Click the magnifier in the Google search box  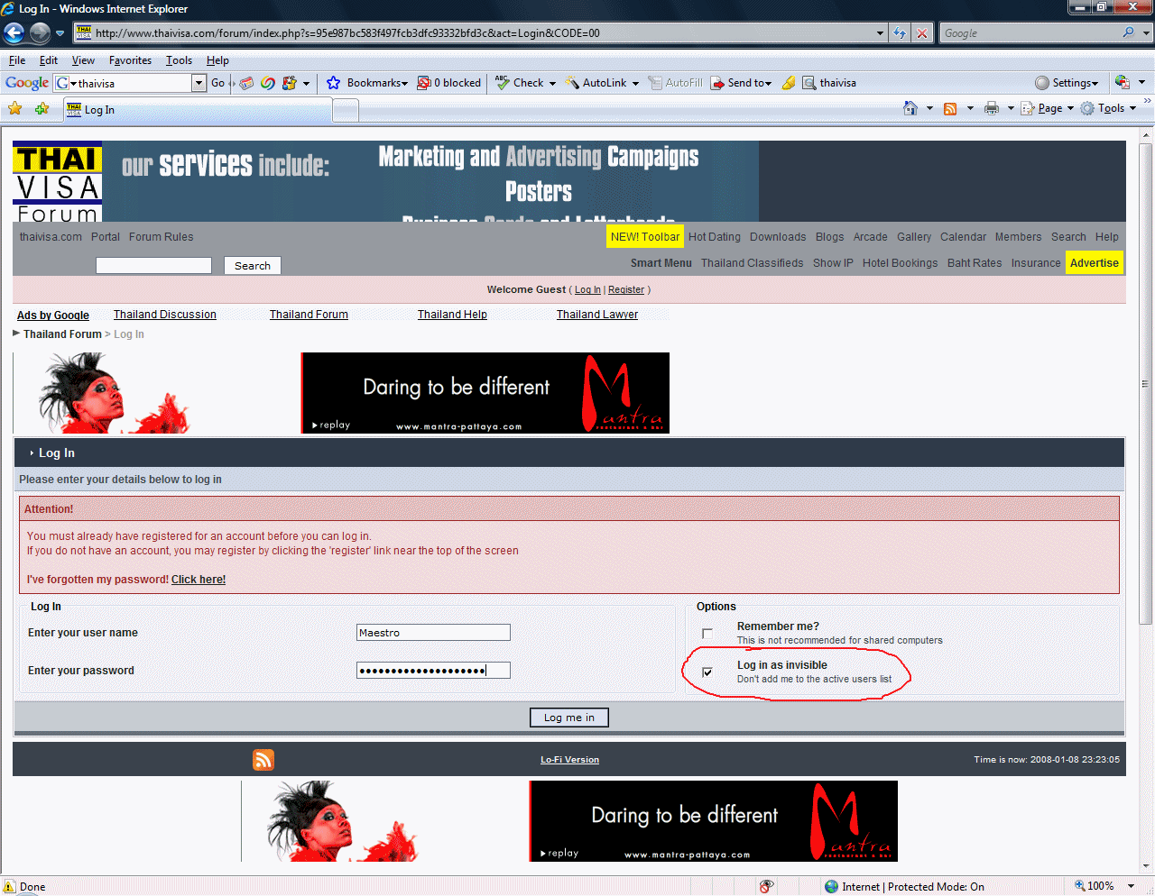coord(1128,32)
